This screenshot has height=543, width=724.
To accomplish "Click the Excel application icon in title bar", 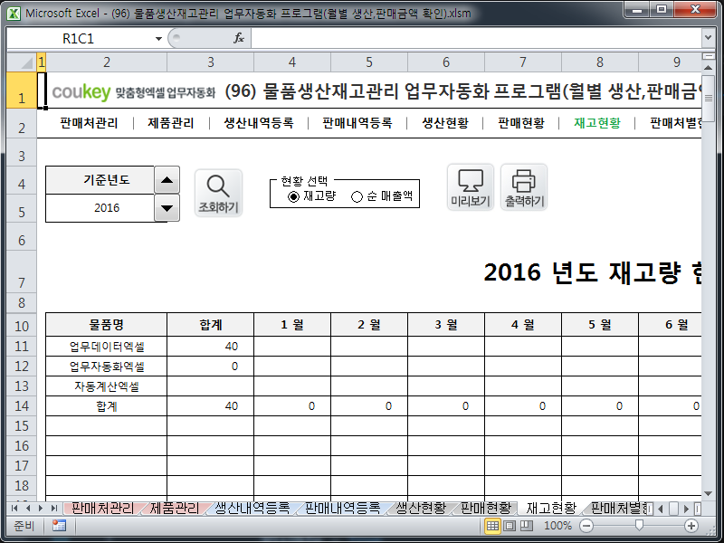I will [14, 14].
